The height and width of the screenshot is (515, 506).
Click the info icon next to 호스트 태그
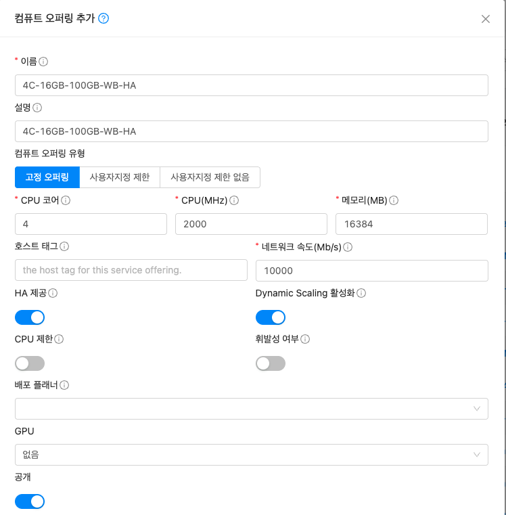pos(64,247)
